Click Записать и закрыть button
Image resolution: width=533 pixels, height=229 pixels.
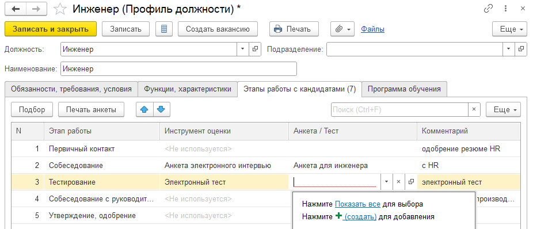tap(51, 29)
